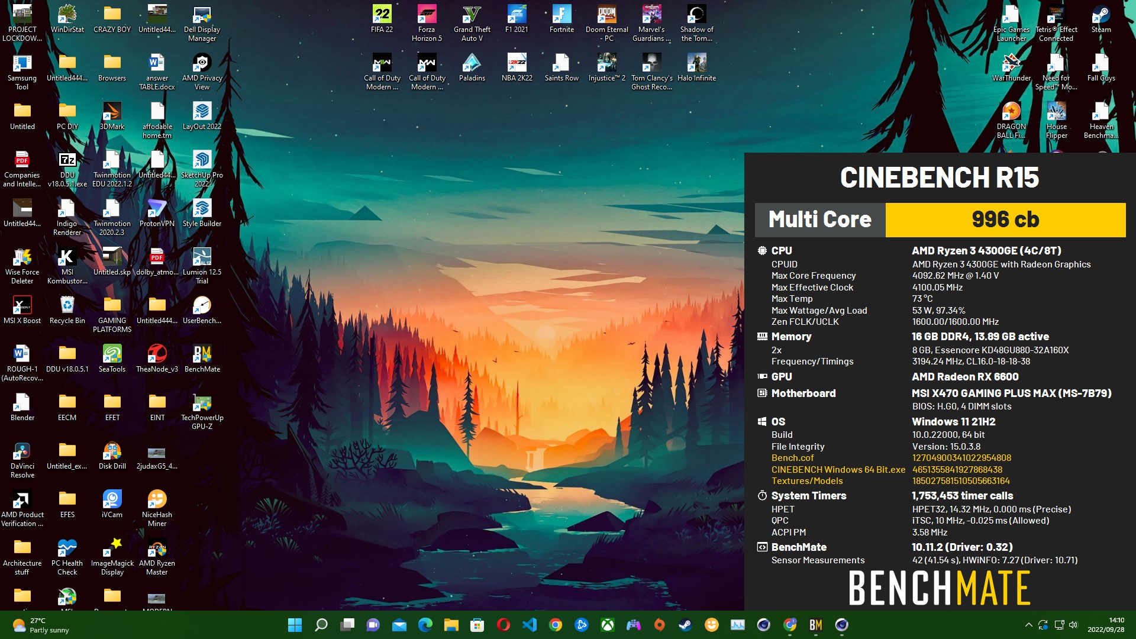Open the F1 2021 shortcut
This screenshot has height=639, width=1136.
[517, 18]
